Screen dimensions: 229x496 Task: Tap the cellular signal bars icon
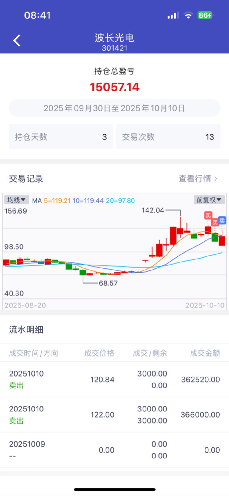173,15
